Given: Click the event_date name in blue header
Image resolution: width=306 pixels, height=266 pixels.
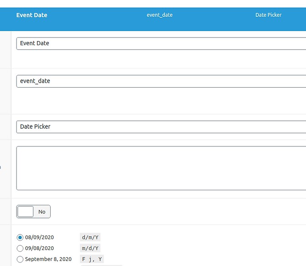Looking at the screenshot, I should [159, 15].
